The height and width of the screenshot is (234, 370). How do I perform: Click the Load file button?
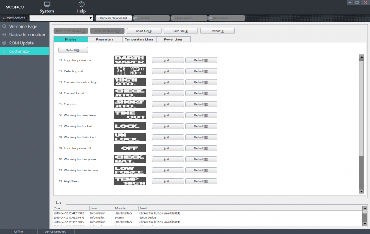pyautogui.click(x=143, y=31)
